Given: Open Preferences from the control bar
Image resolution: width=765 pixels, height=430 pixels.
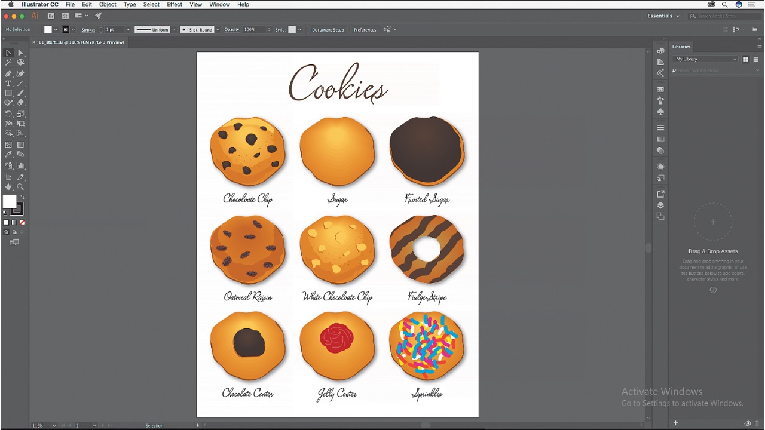Looking at the screenshot, I should tap(365, 29).
